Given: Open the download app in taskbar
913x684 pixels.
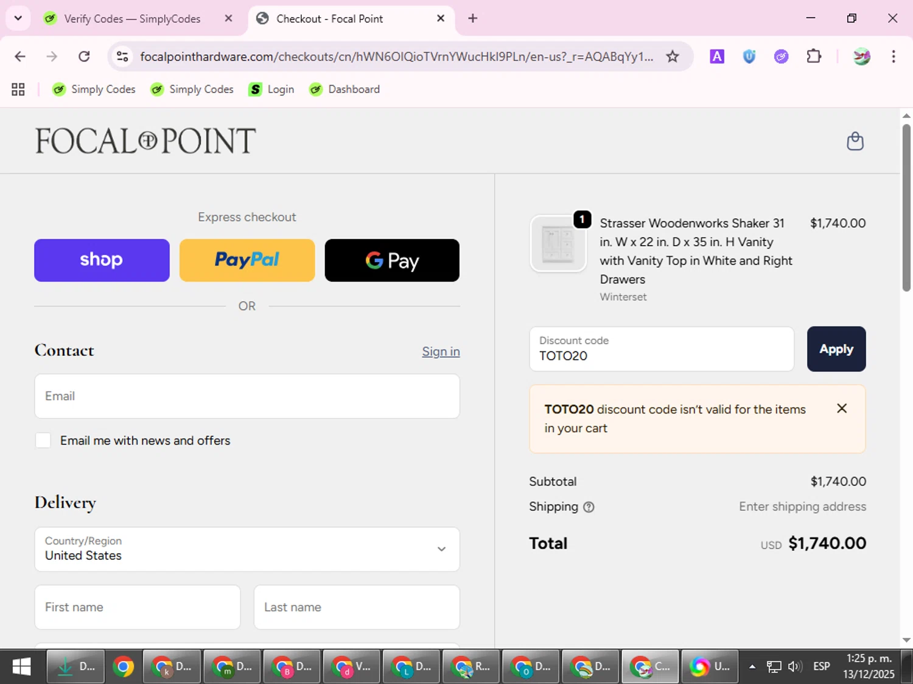Looking at the screenshot, I should [x=75, y=666].
